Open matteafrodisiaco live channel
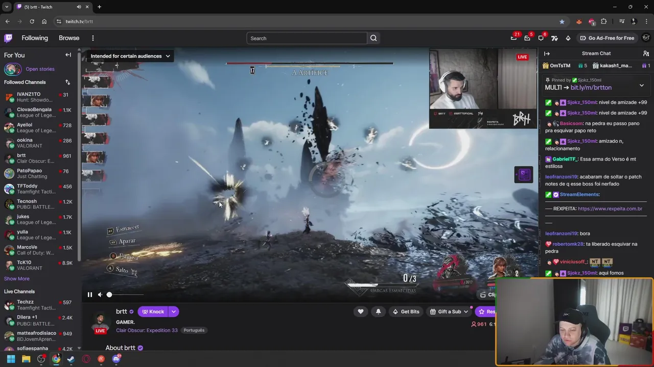The width and height of the screenshot is (654, 367). click(x=39, y=336)
